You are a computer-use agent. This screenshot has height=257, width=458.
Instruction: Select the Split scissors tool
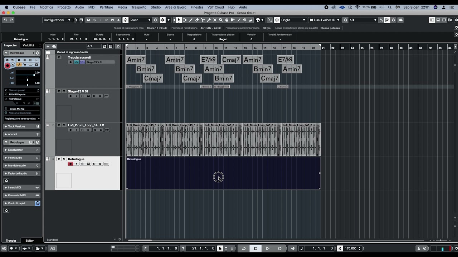pyautogui.click(x=203, y=20)
